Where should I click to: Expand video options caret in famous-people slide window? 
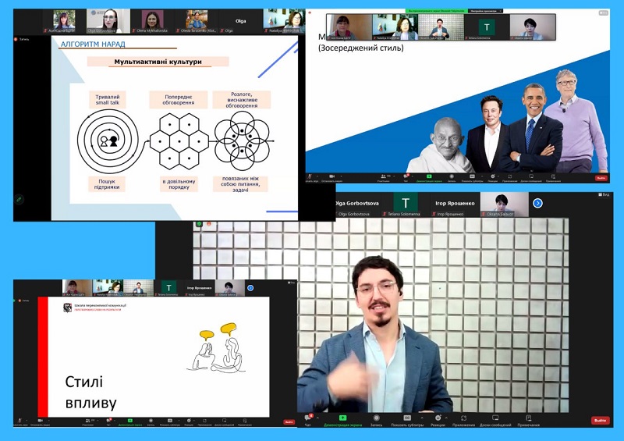[x=342, y=176]
